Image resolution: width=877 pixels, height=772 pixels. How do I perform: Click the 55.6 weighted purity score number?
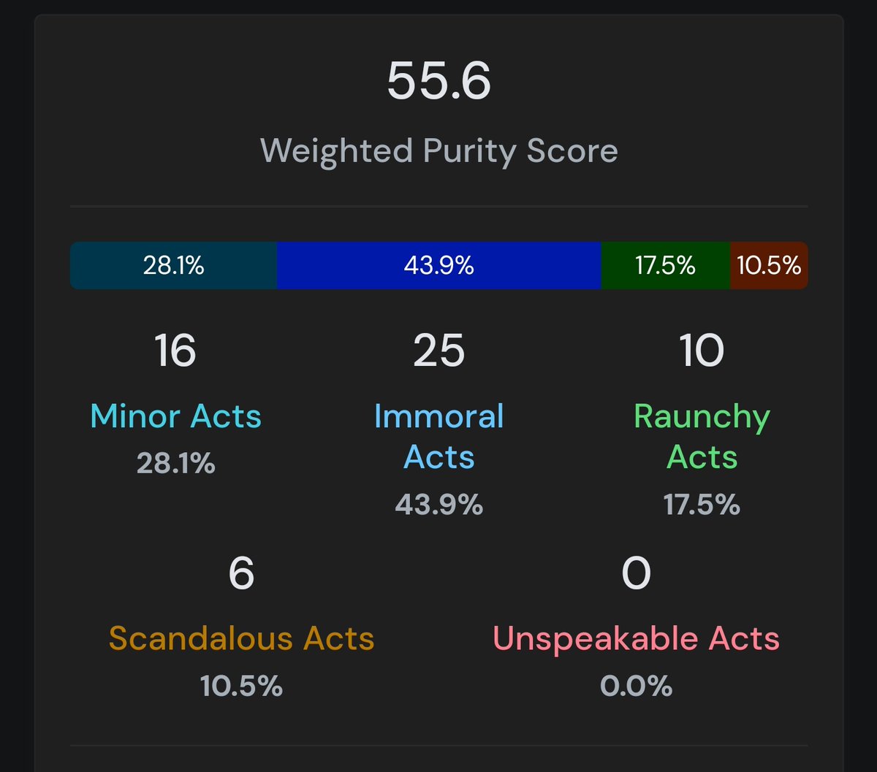point(438,81)
